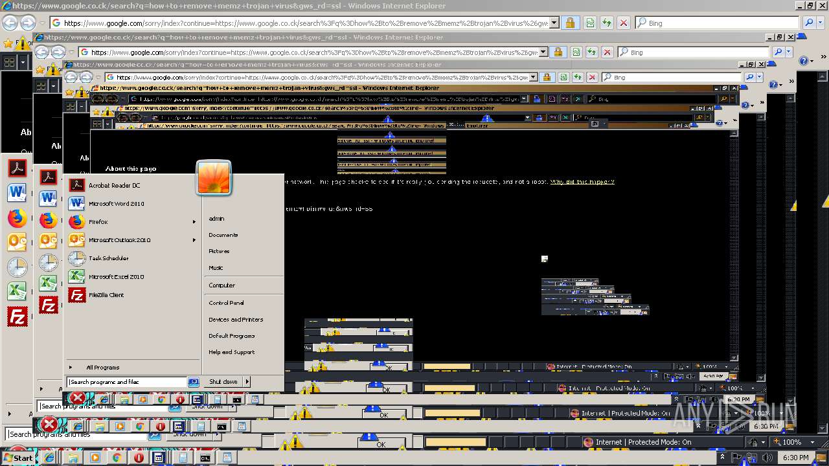The height and width of the screenshot is (466, 829).
Task: Open the security lock report in outermost IE
Action: 570,23
